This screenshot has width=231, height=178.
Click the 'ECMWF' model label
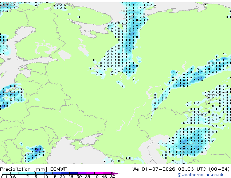tap(59, 169)
